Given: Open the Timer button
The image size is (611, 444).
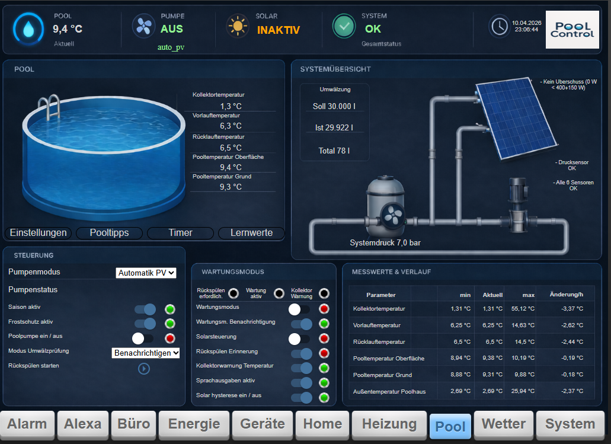Looking at the screenshot, I should [180, 233].
